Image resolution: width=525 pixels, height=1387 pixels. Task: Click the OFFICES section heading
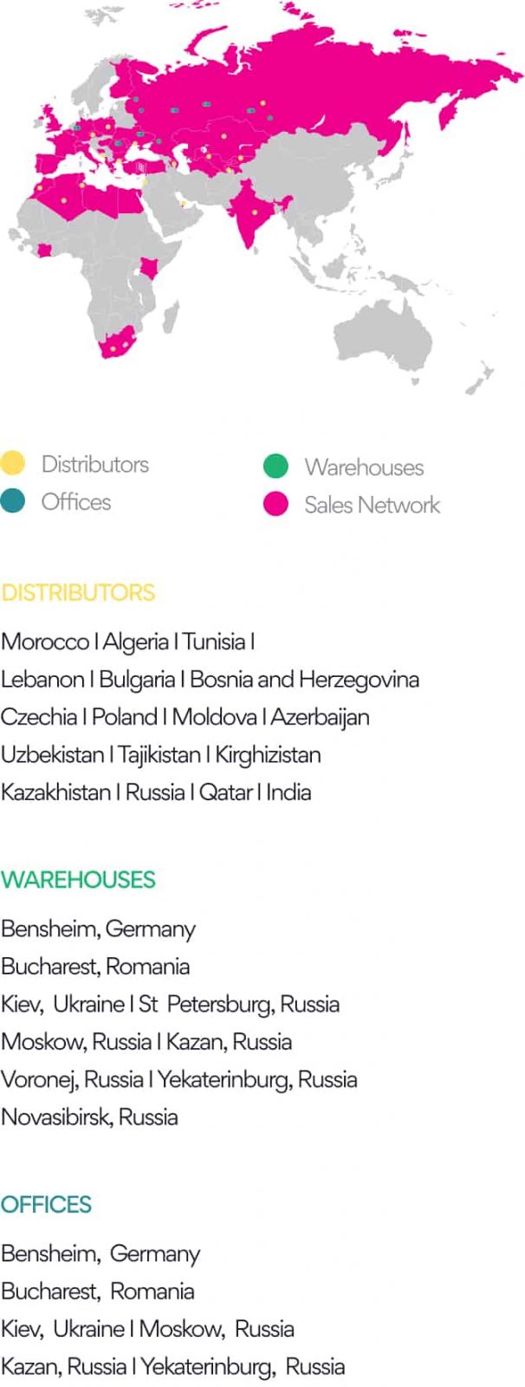coord(46,1205)
